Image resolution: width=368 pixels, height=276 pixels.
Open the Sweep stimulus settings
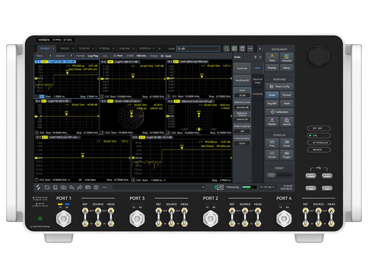tap(272, 155)
